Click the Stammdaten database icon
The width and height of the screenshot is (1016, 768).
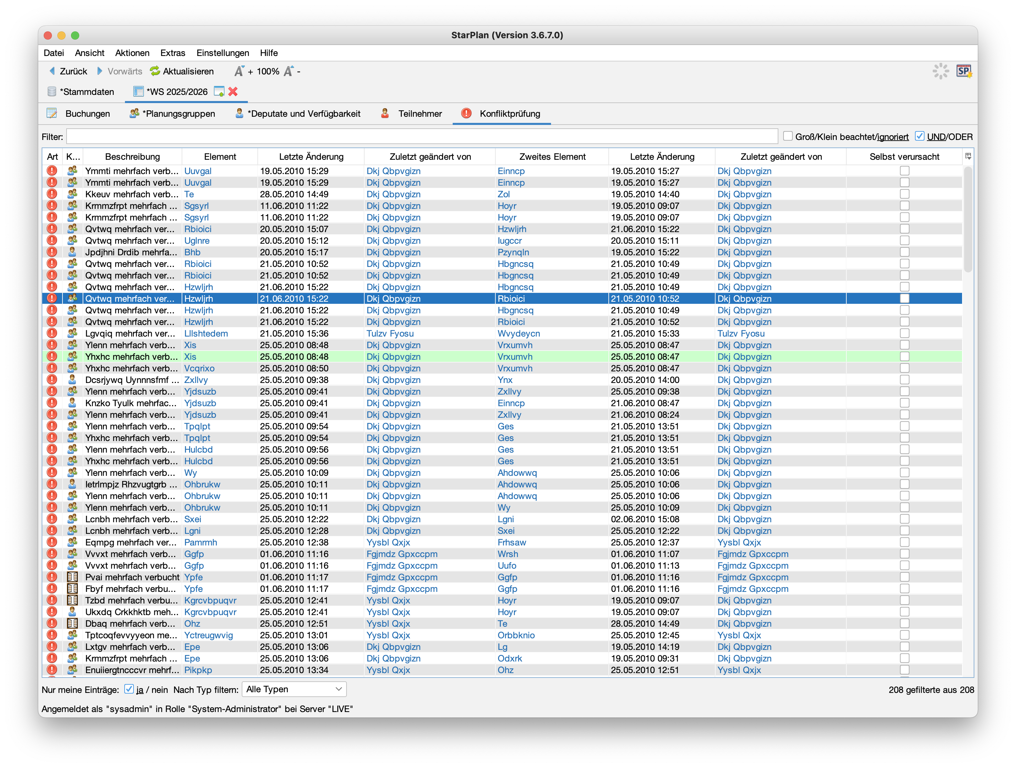52,91
